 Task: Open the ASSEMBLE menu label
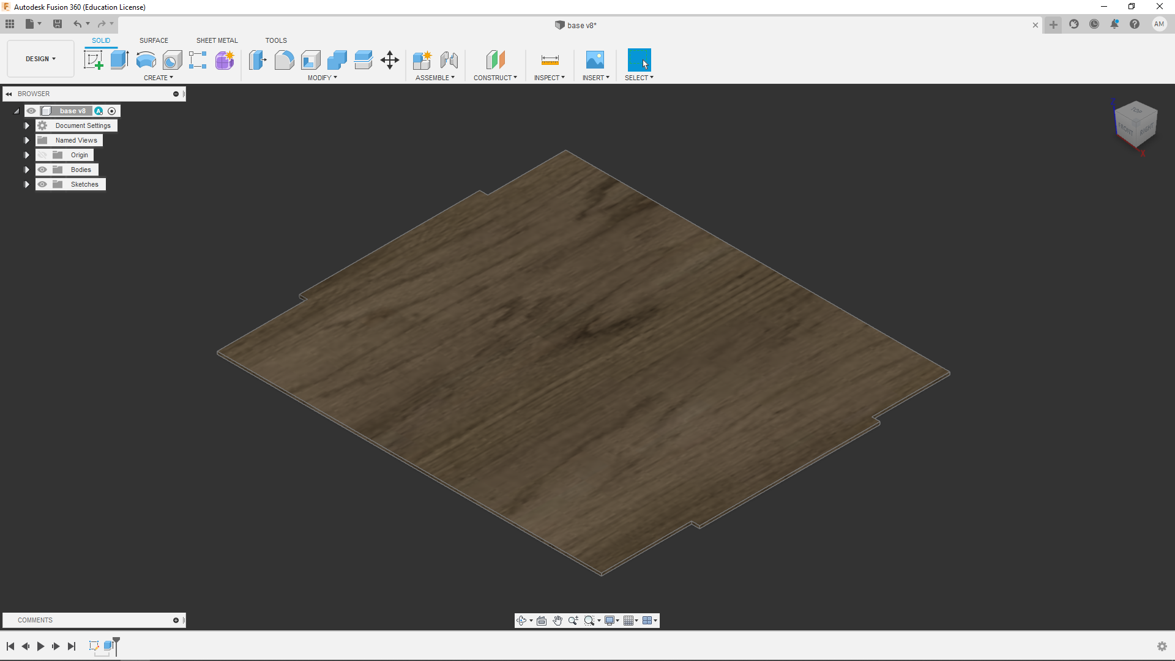pyautogui.click(x=435, y=78)
